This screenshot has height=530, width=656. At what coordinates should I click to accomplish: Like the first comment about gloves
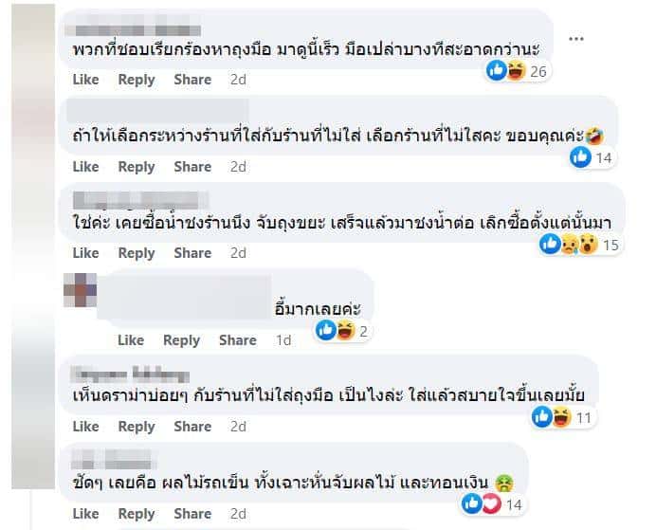pos(85,80)
